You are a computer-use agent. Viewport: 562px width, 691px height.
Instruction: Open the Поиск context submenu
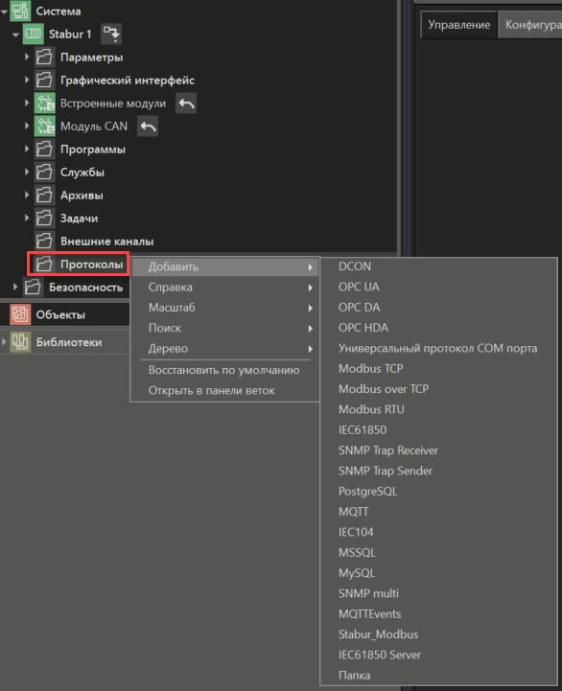[225, 328]
